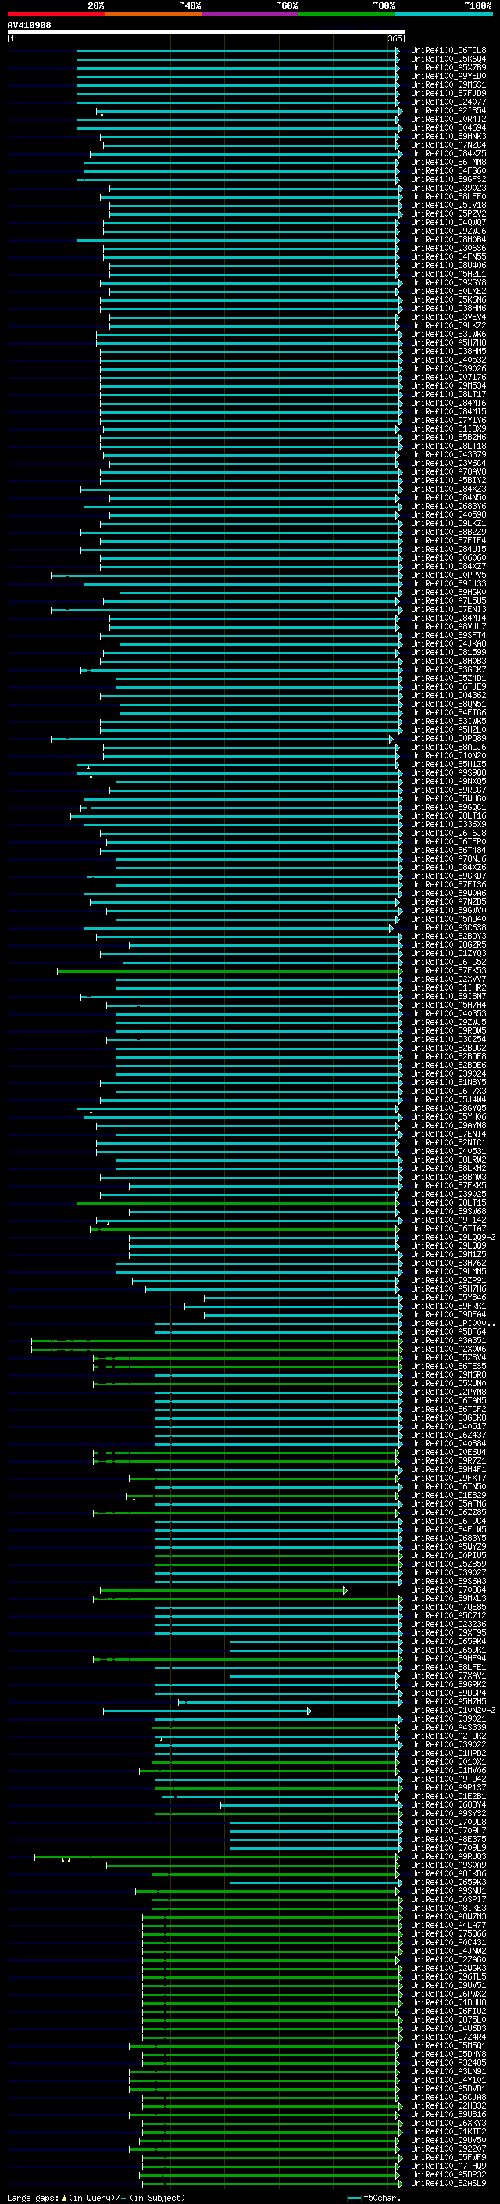Click label UniRef100_P0C431
The width and height of the screenshot is (500, 2204).
pyautogui.click(x=448, y=1943)
